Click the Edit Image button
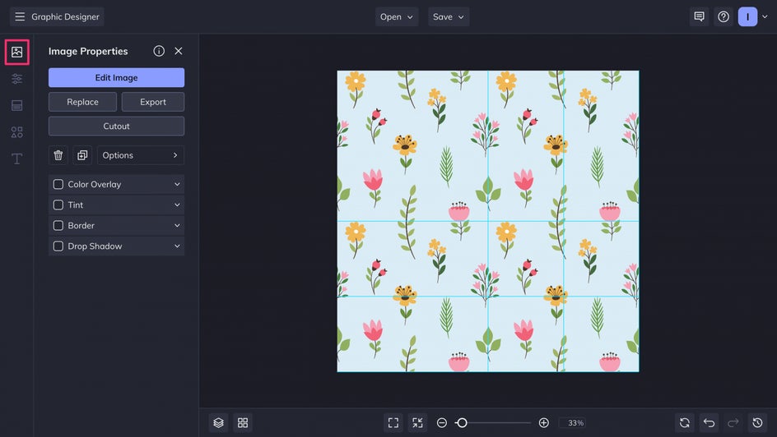The image size is (777, 437). point(116,77)
